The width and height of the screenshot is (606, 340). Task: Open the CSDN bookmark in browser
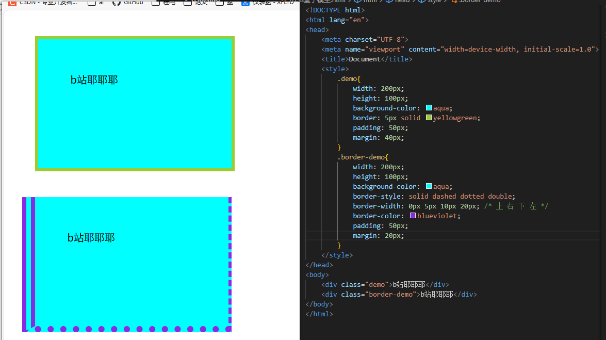click(x=43, y=2)
